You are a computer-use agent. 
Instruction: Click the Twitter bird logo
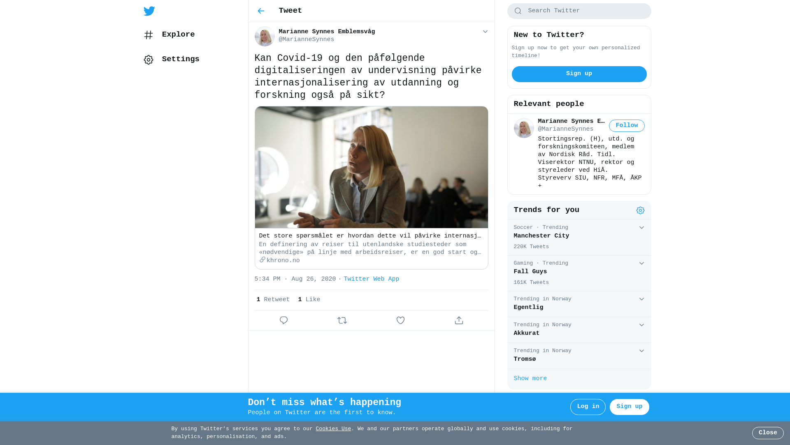coord(149,11)
